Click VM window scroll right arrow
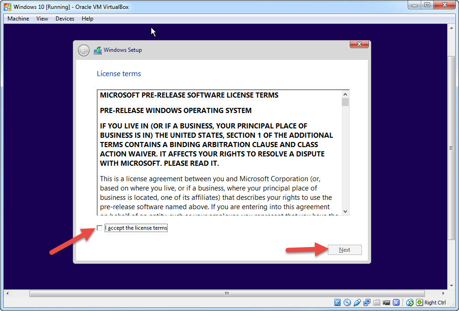Viewport: 459px width, 311px height. [443, 293]
